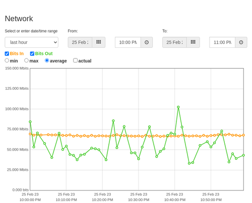Click the '25.000 Mbits' axis label
Image resolution: width=252 pixels, height=203 pixels.
(x=18, y=170)
